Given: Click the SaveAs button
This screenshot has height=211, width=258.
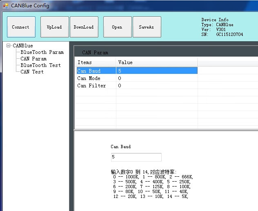Looking at the screenshot, I should pos(147,27).
